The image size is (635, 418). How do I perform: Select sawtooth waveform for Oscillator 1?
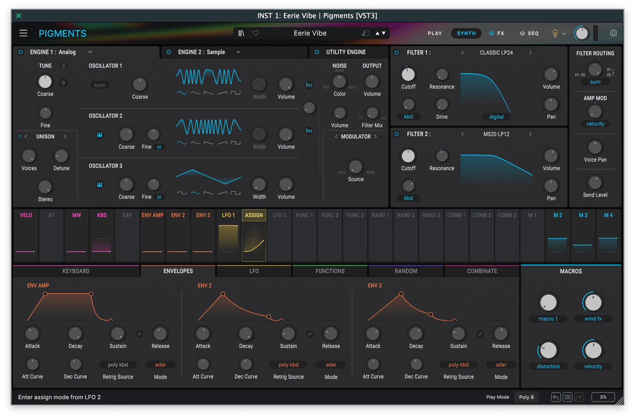pyautogui.click(x=208, y=93)
